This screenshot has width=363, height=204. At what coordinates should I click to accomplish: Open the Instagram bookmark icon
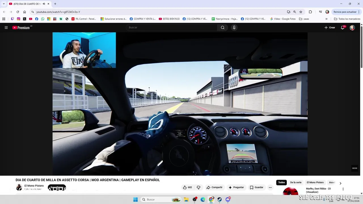pos(18,19)
